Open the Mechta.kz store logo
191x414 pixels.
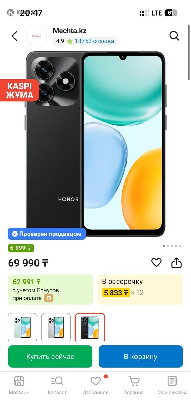coord(37,36)
